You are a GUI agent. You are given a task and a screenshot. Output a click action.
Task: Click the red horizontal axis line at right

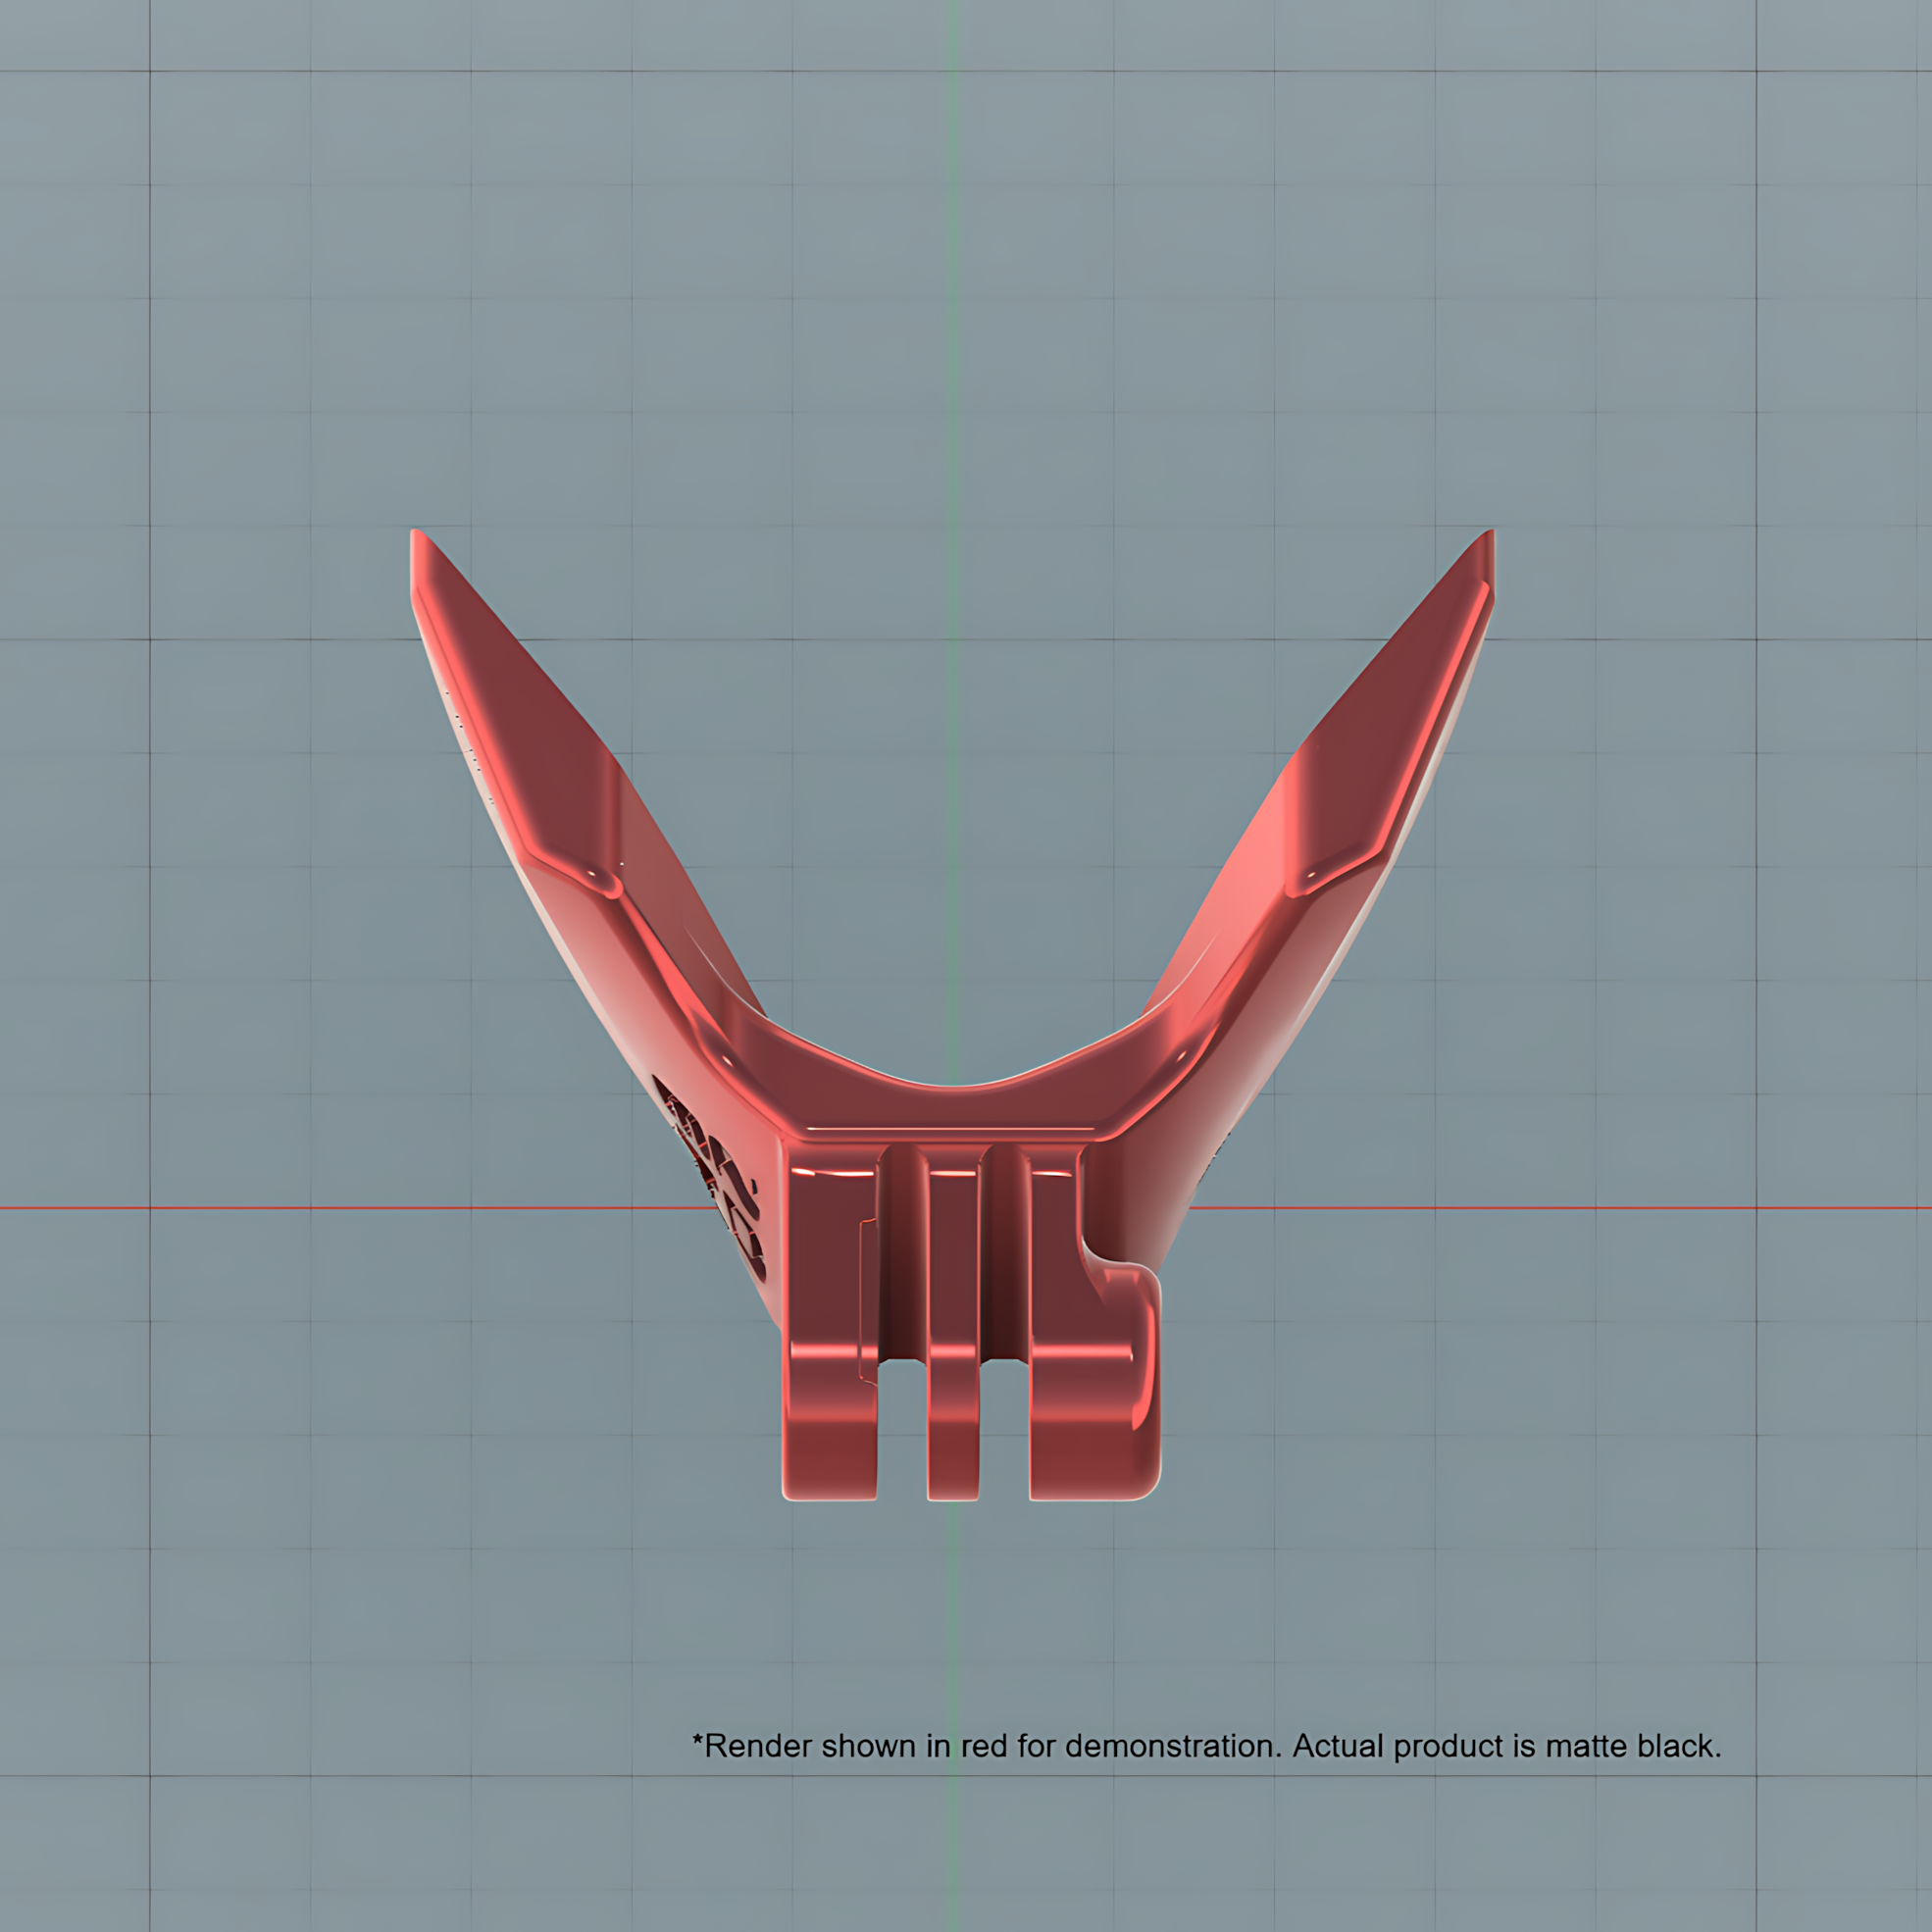point(1560,1208)
